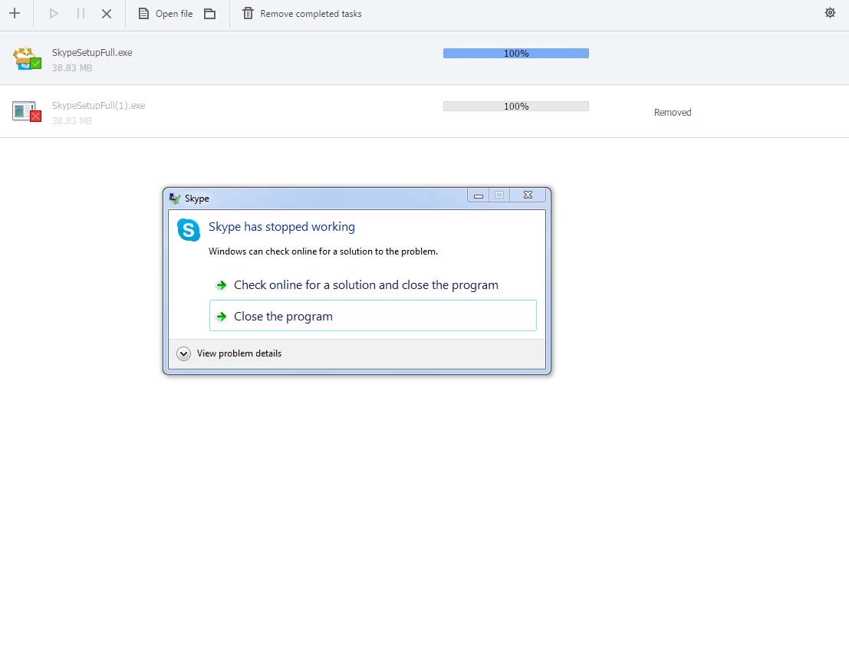Click the green arrow beside Check online
The height and width of the screenshot is (667, 849).
[221, 284]
